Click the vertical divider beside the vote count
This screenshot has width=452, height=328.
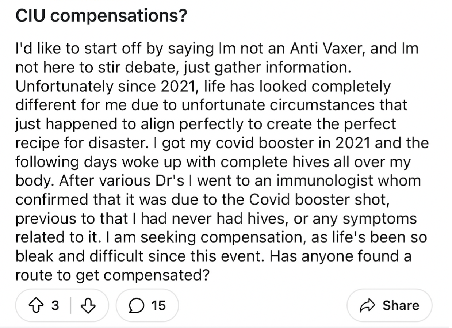pyautogui.click(x=70, y=305)
